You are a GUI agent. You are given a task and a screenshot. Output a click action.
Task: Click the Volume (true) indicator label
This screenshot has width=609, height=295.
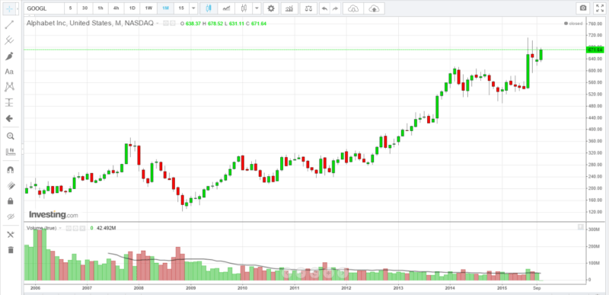[x=42, y=228]
